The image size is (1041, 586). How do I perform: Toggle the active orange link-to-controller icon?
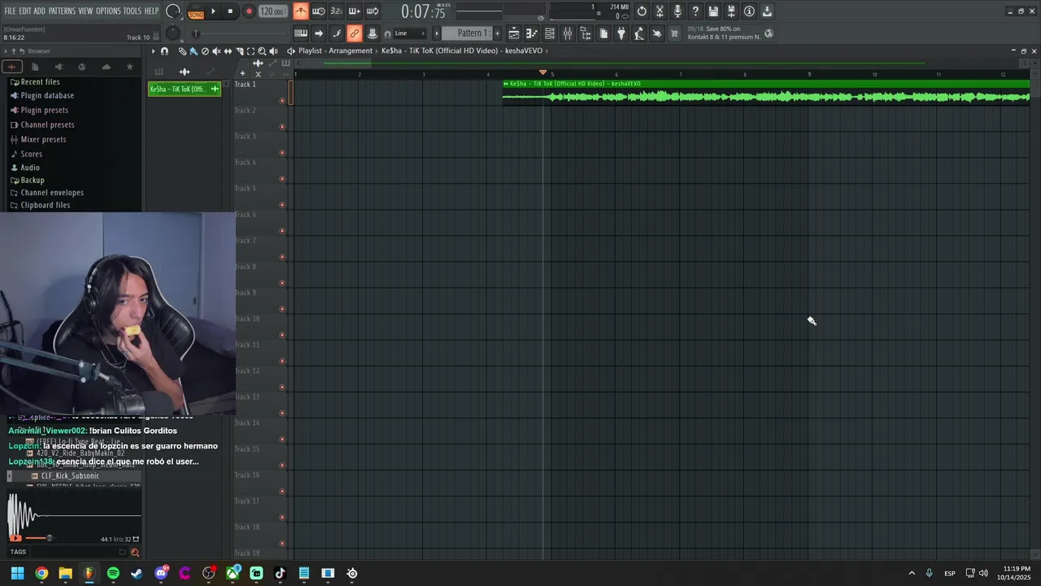[x=354, y=33]
